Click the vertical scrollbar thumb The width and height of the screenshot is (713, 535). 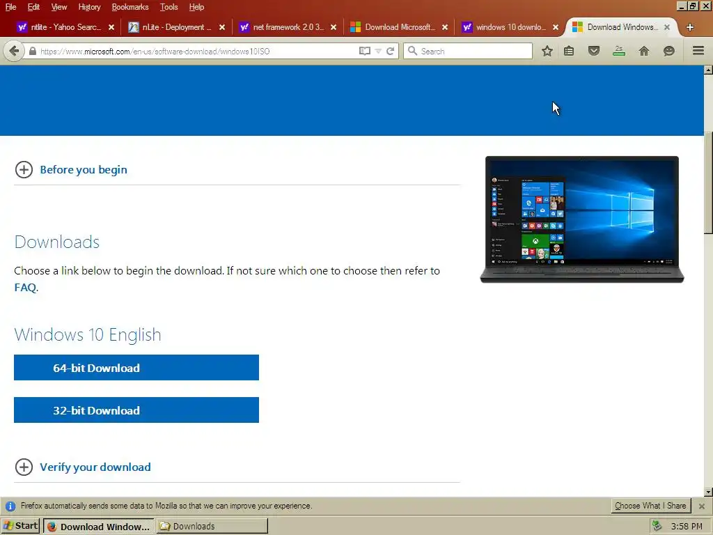point(708,183)
